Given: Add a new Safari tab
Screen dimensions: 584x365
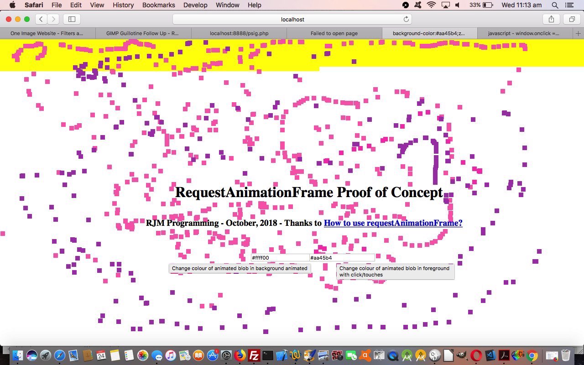Looking at the screenshot, I should coord(578,33).
